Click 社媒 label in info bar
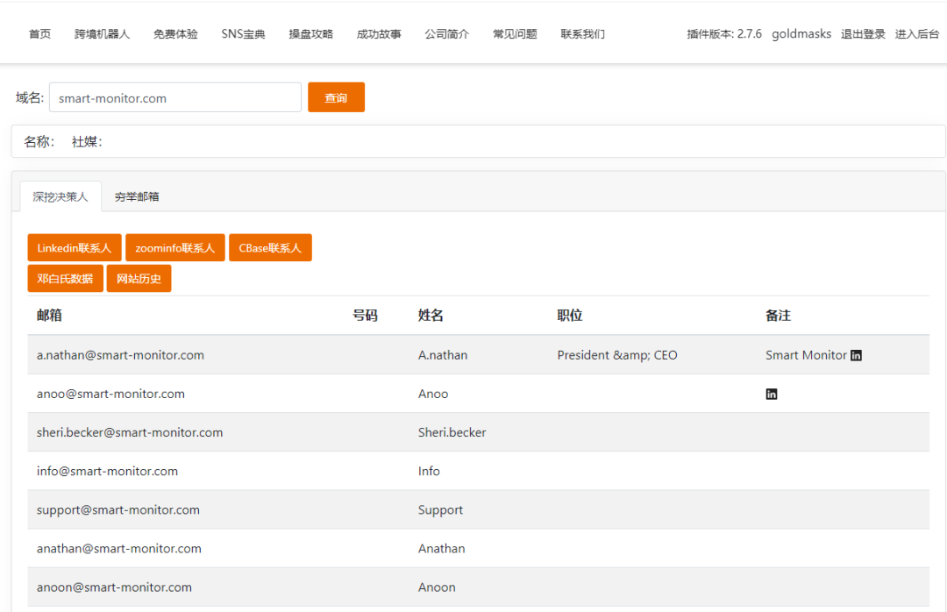 87,141
